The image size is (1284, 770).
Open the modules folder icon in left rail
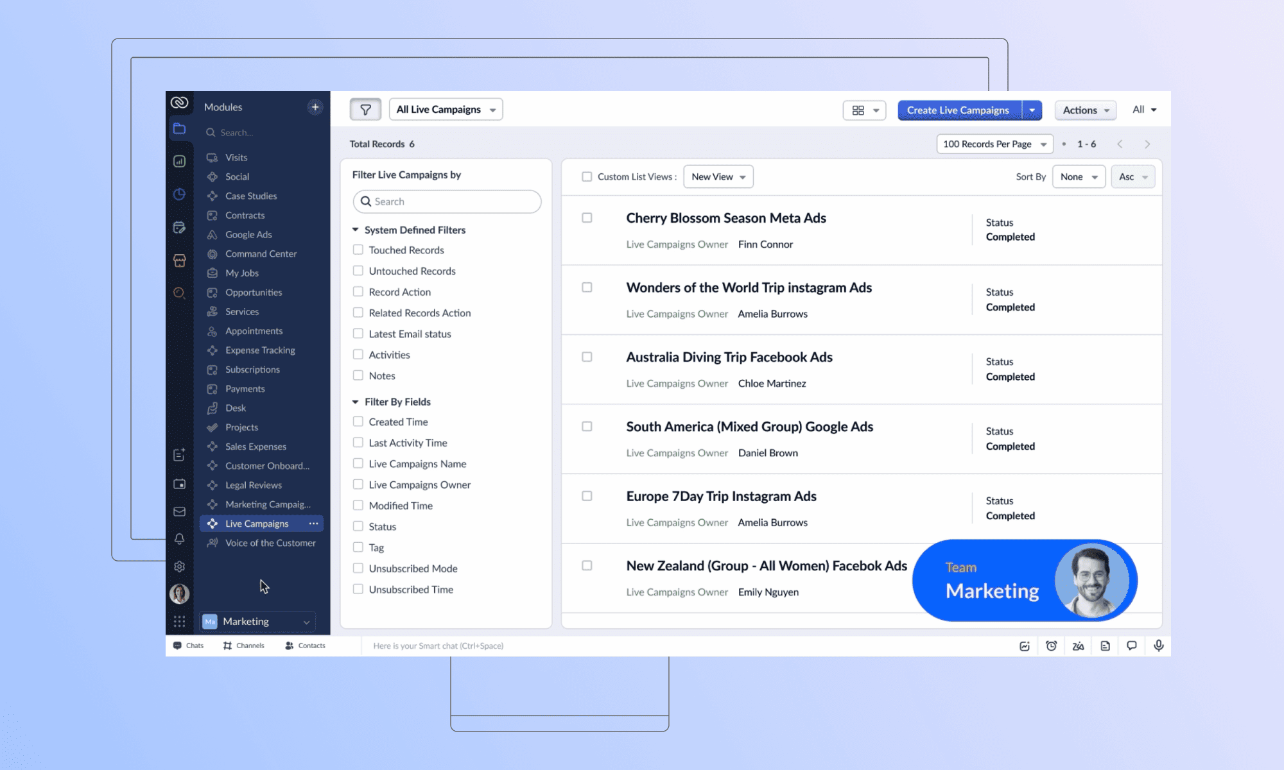point(180,129)
